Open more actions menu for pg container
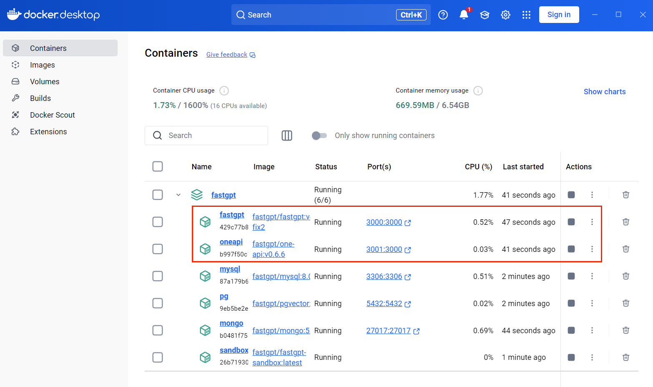Viewport: 653px width, 387px height. [x=592, y=303]
